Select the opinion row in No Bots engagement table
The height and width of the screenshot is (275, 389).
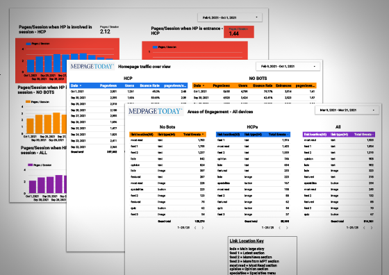point(167,165)
